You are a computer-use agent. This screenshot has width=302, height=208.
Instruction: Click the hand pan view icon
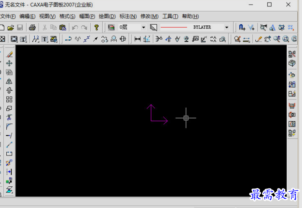pyautogui.click(x=267, y=39)
